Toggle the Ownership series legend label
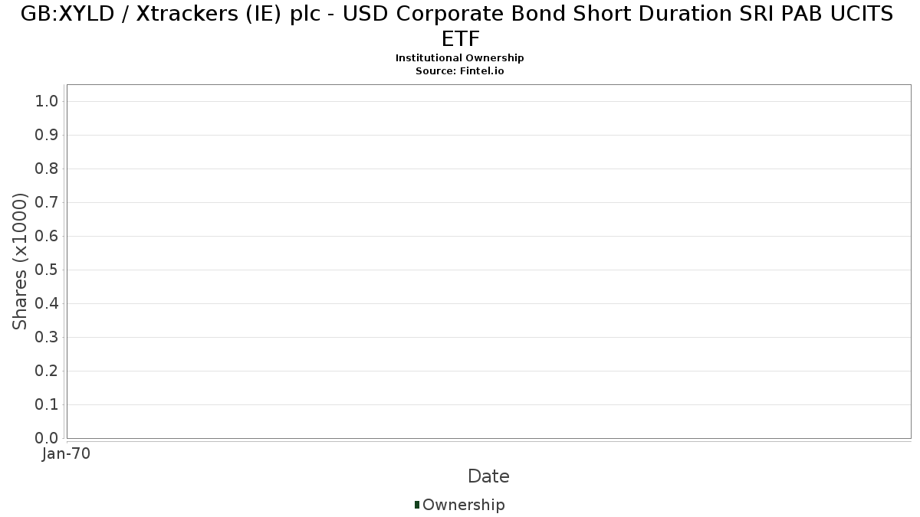 [x=463, y=505]
